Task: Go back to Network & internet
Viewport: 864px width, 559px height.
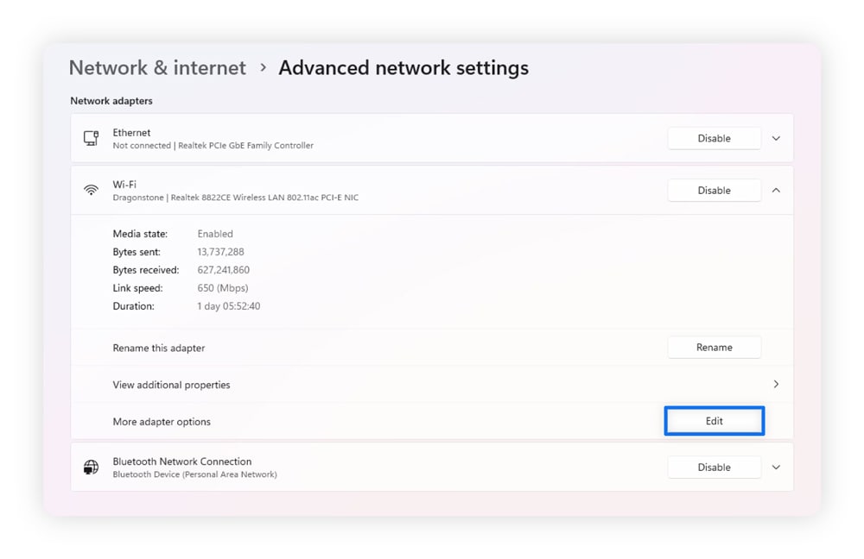Action: (156, 67)
